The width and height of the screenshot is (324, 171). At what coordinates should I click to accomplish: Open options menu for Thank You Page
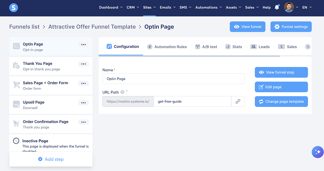pyautogui.click(x=83, y=64)
